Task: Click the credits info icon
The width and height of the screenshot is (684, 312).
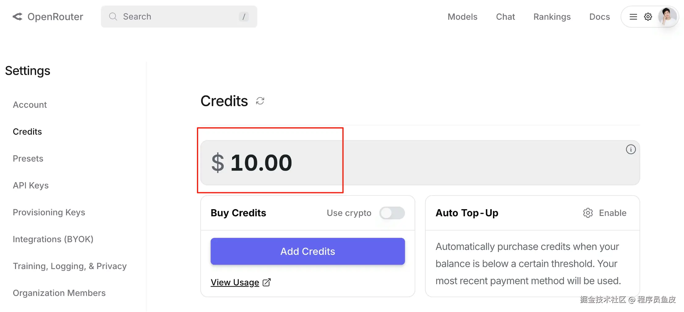Action: pyautogui.click(x=631, y=150)
